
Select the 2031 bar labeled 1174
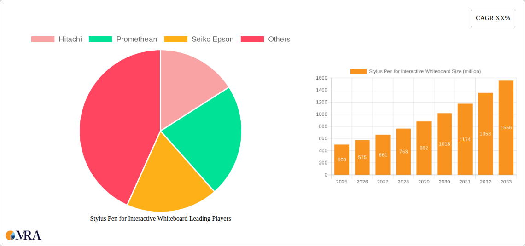point(465,139)
